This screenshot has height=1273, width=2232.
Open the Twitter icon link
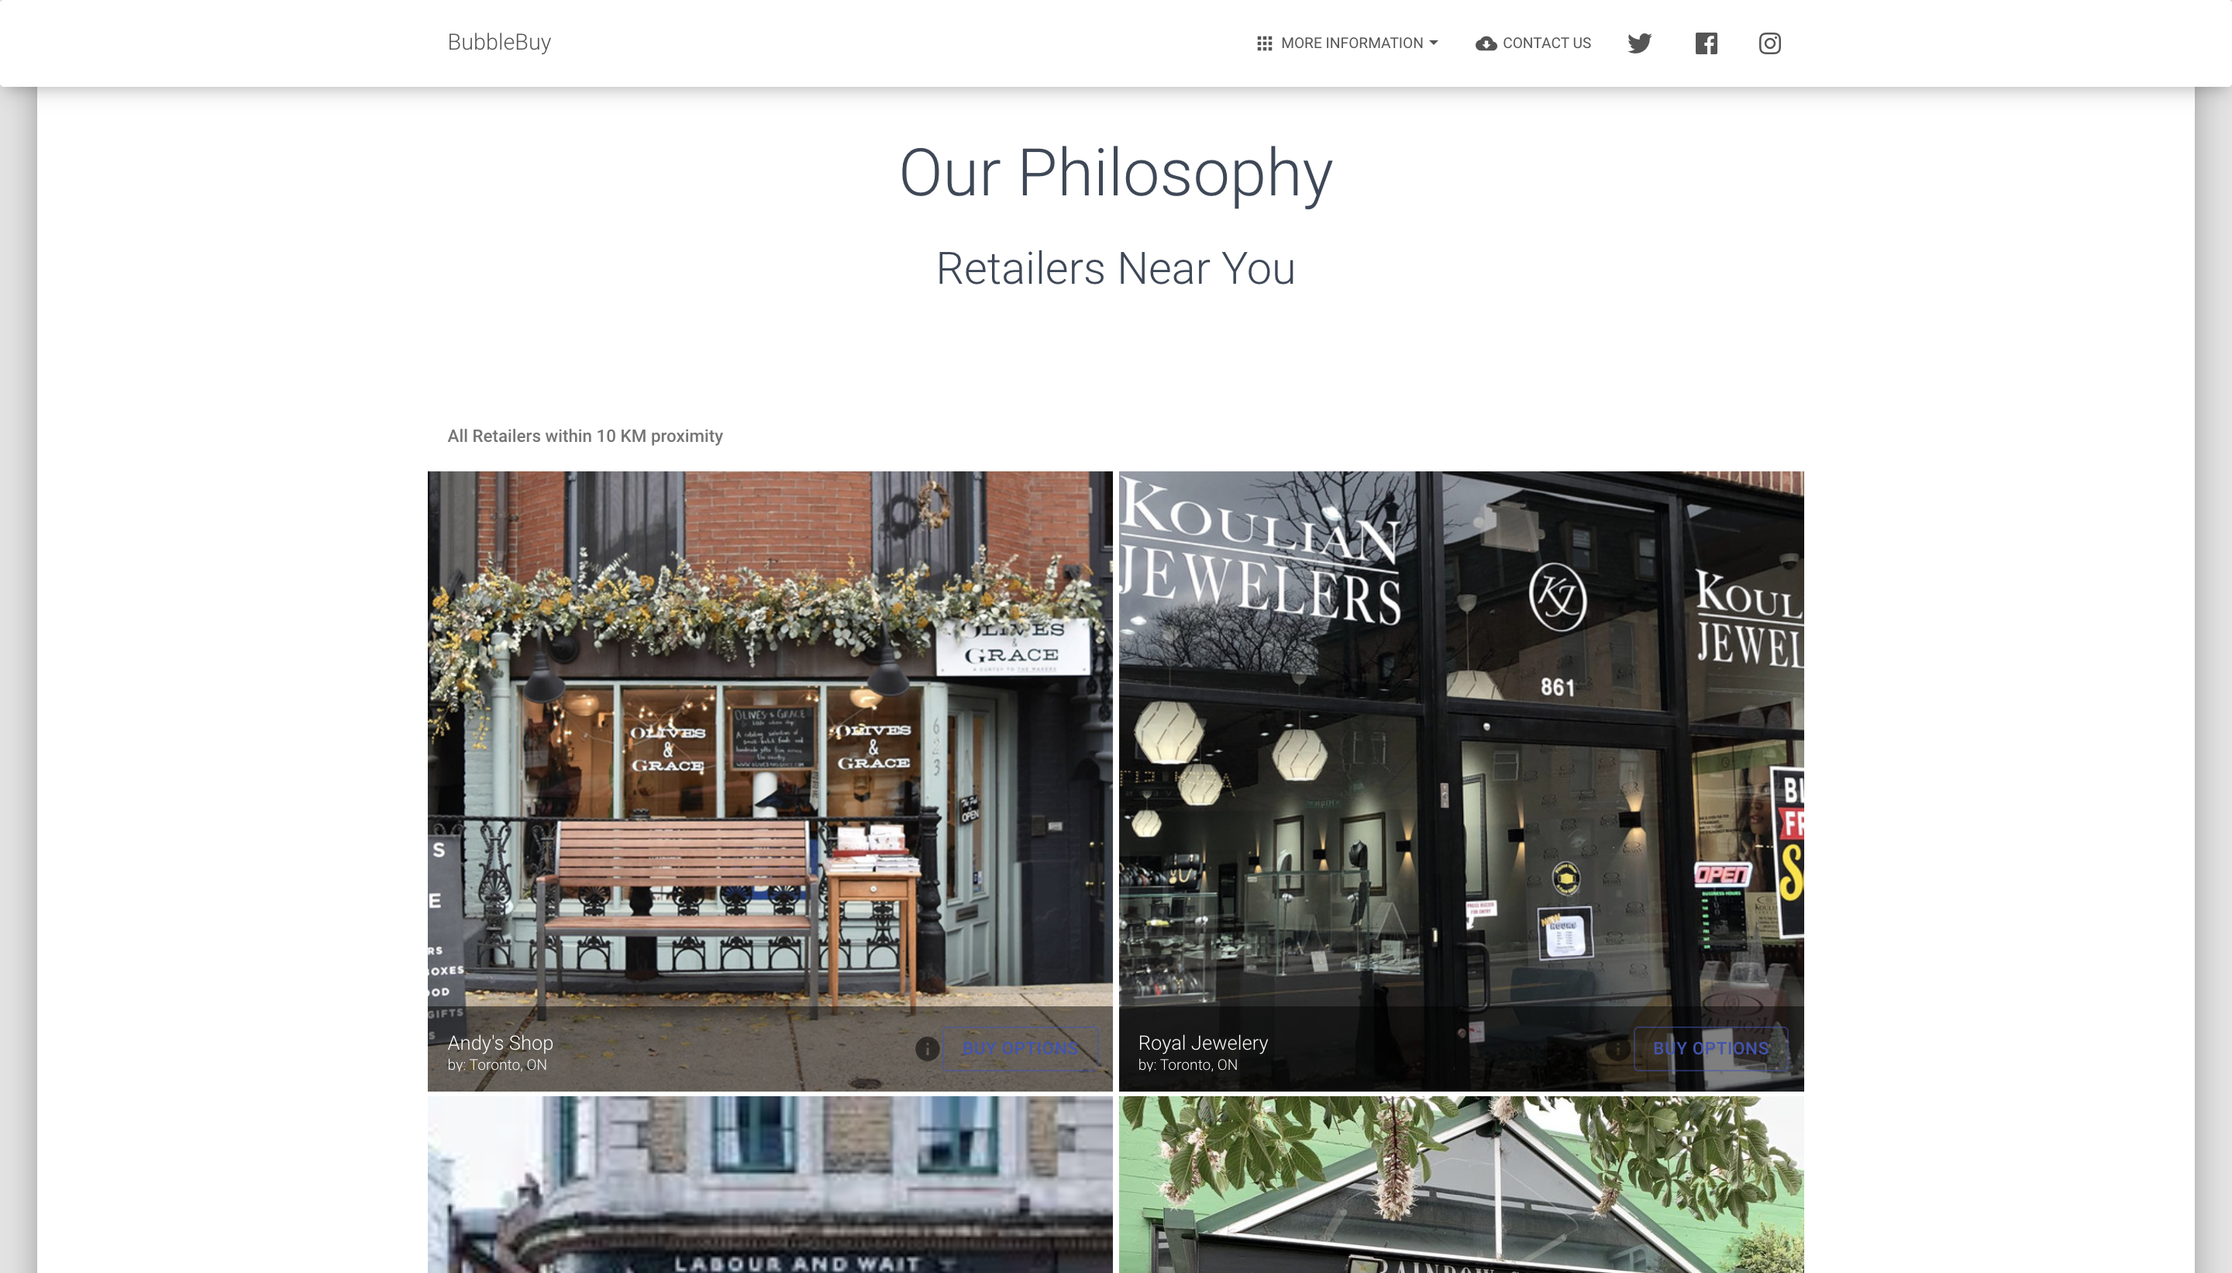pos(1639,43)
